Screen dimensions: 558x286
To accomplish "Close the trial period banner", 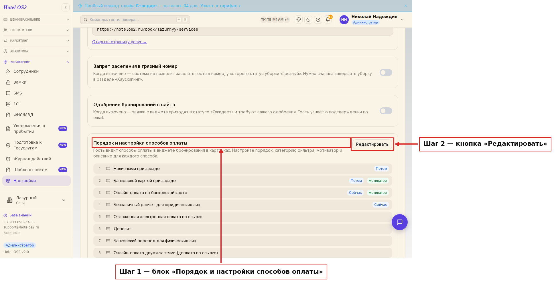I will tap(406, 6).
